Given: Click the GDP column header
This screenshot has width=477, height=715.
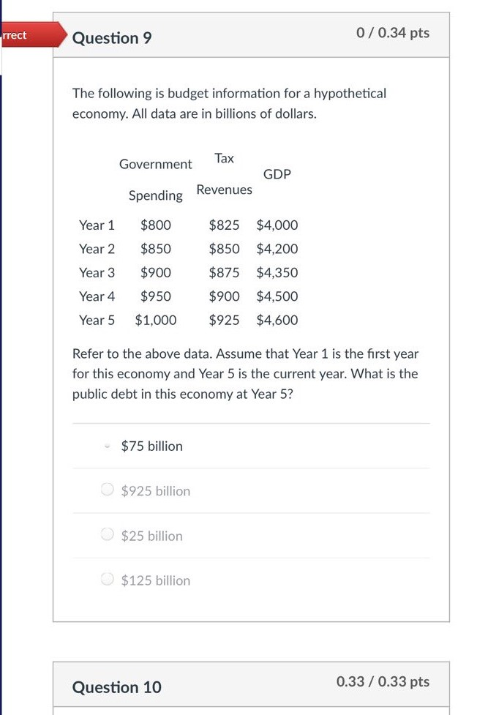Looking at the screenshot, I should 277,174.
